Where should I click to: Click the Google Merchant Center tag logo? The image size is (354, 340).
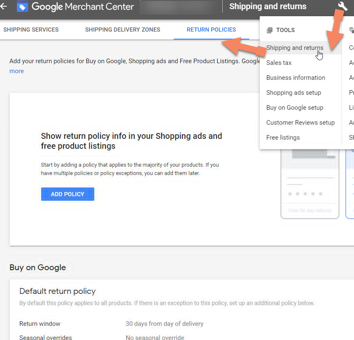(22, 7)
